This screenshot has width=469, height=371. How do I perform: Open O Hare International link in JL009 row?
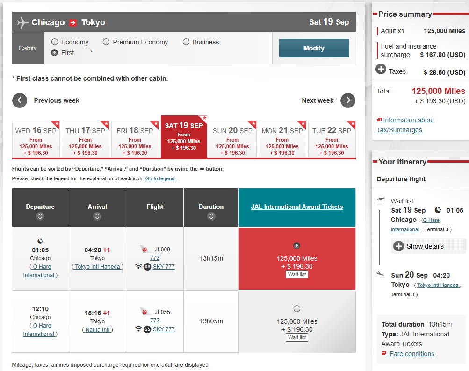[x=40, y=271]
